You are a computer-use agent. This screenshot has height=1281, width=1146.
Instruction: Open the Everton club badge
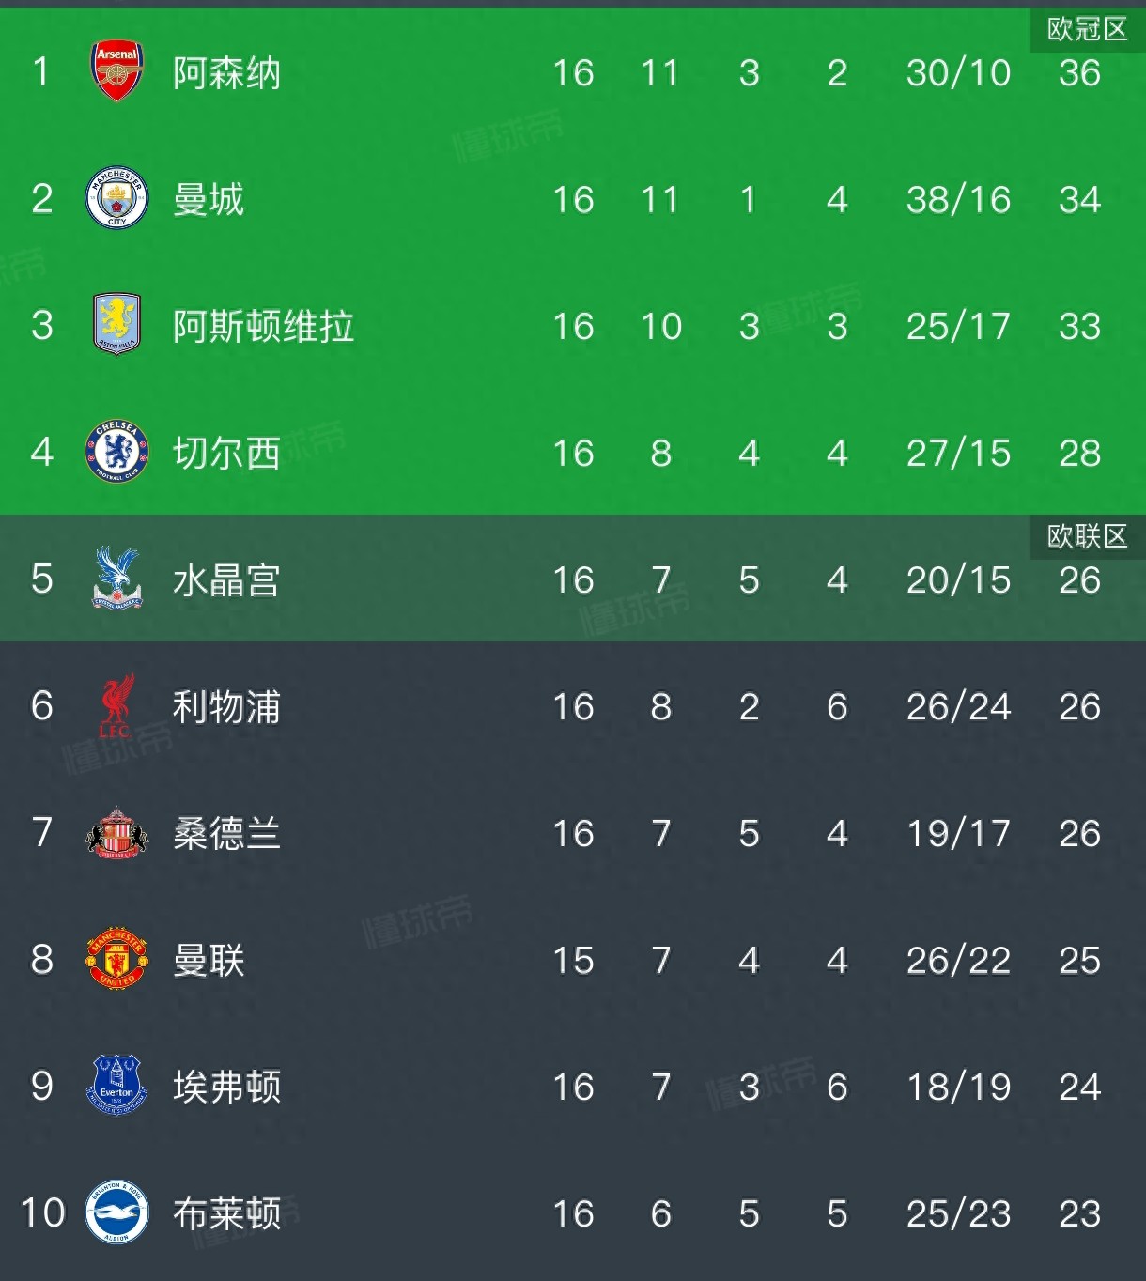[x=116, y=1086]
